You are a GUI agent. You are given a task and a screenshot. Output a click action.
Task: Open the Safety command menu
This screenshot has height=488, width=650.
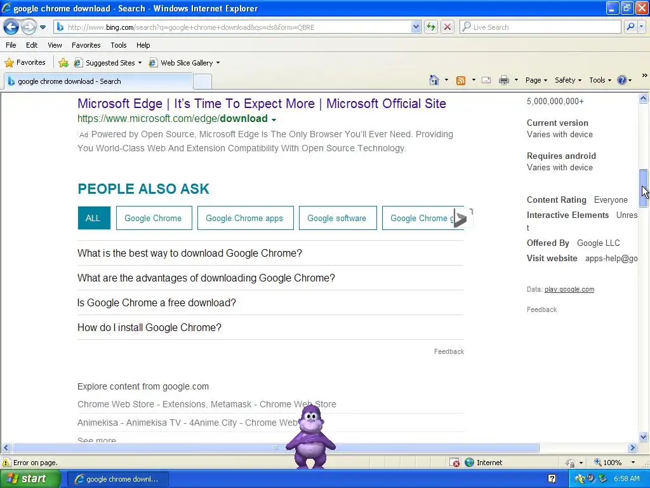click(x=568, y=80)
